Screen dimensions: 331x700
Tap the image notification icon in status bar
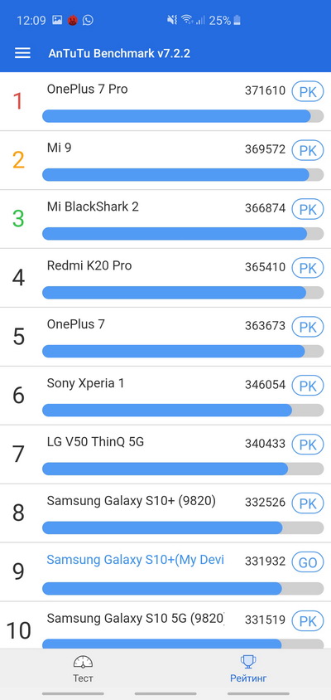pos(57,20)
